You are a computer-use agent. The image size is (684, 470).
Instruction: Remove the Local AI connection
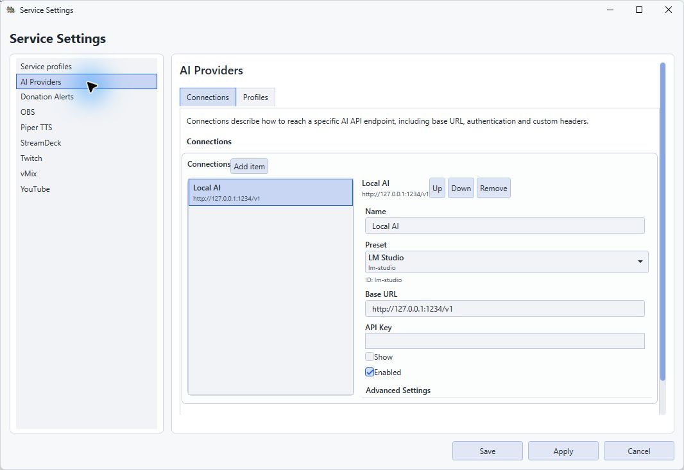pos(493,188)
